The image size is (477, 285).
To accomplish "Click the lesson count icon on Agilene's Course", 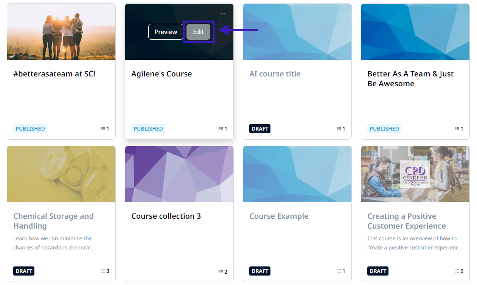I will click(221, 129).
